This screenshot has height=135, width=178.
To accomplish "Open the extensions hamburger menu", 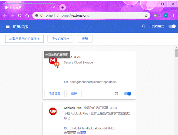I will click(8, 27).
